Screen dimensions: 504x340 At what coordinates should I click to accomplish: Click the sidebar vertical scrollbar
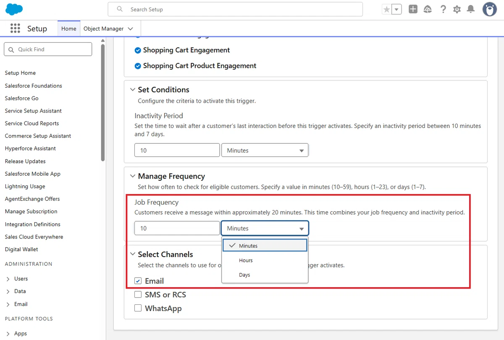103,103
